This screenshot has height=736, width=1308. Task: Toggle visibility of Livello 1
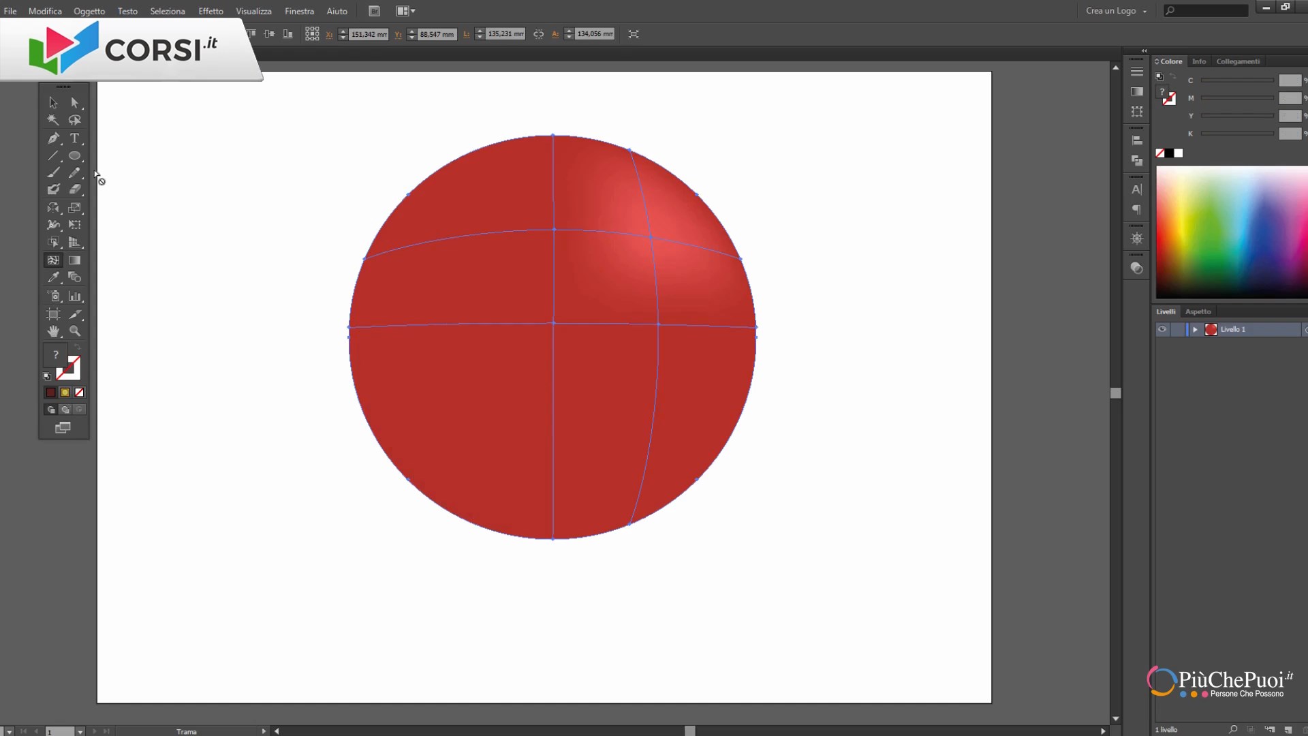(x=1162, y=329)
